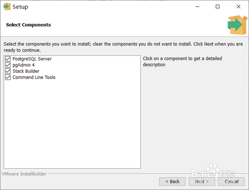The image size is (249, 190).
Task: Highlight the Stack Builder list entry
Action: [26, 71]
